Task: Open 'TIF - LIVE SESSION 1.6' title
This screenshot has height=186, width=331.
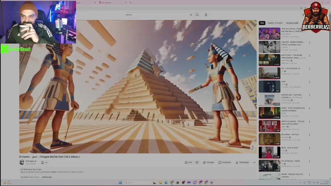Action: [291, 68]
